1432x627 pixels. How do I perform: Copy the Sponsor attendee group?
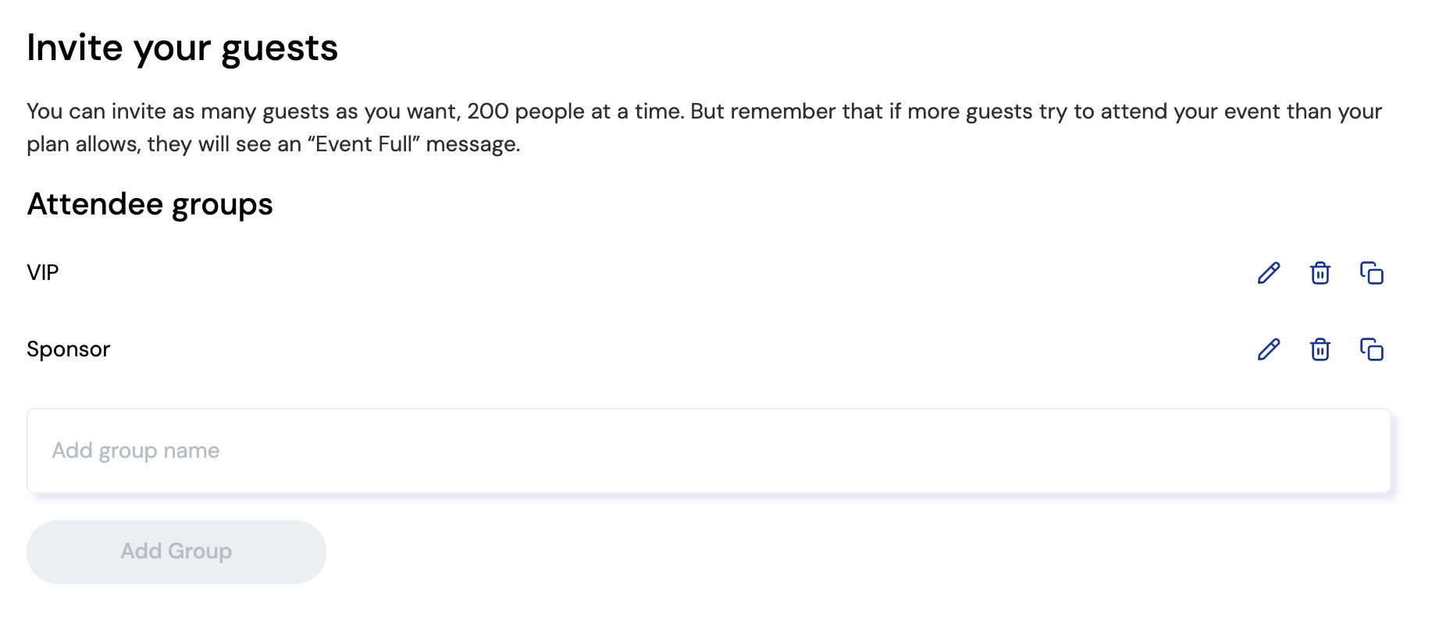click(x=1371, y=349)
